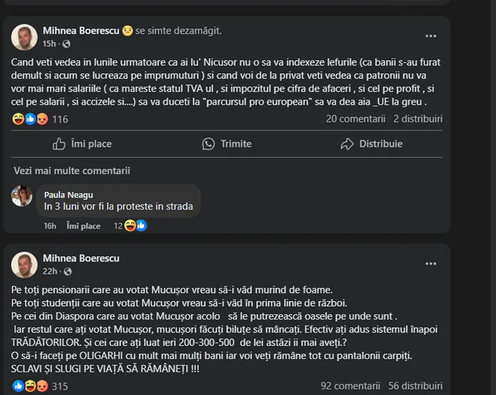This screenshot has height=395, width=496.
Task: Open the 92 comentarii list
Action: point(350,386)
